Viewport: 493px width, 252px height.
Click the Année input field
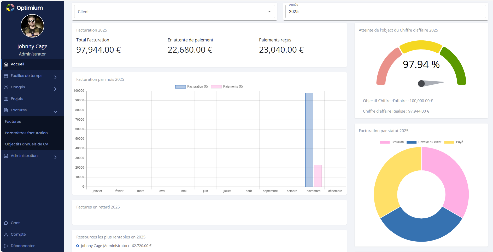click(x=385, y=12)
